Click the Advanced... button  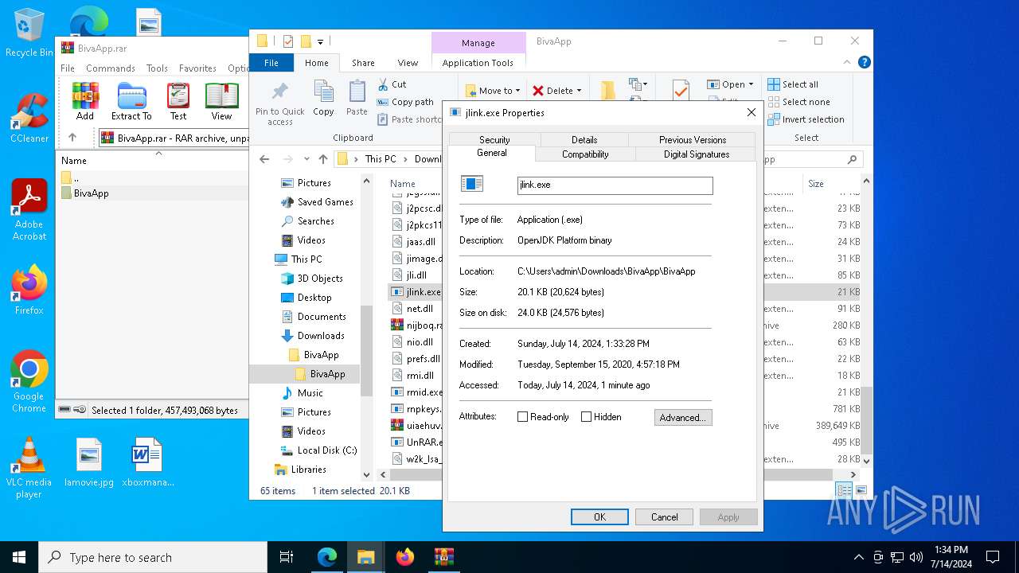coord(683,417)
